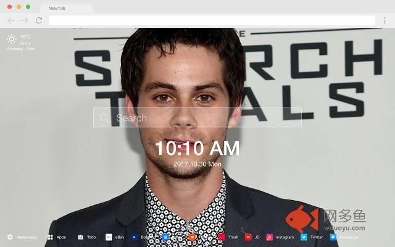
Task: Launch the Booking shortcut icon
Action: pos(135,237)
